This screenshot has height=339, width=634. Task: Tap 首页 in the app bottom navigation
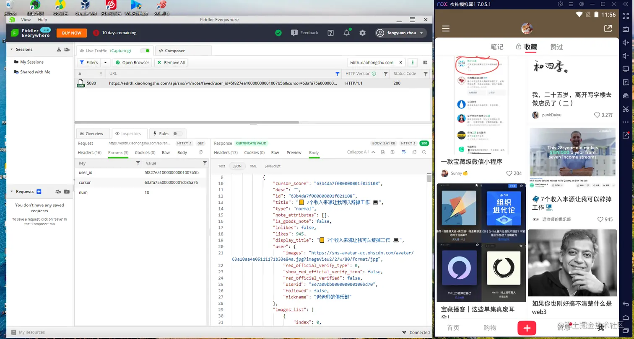453,328
